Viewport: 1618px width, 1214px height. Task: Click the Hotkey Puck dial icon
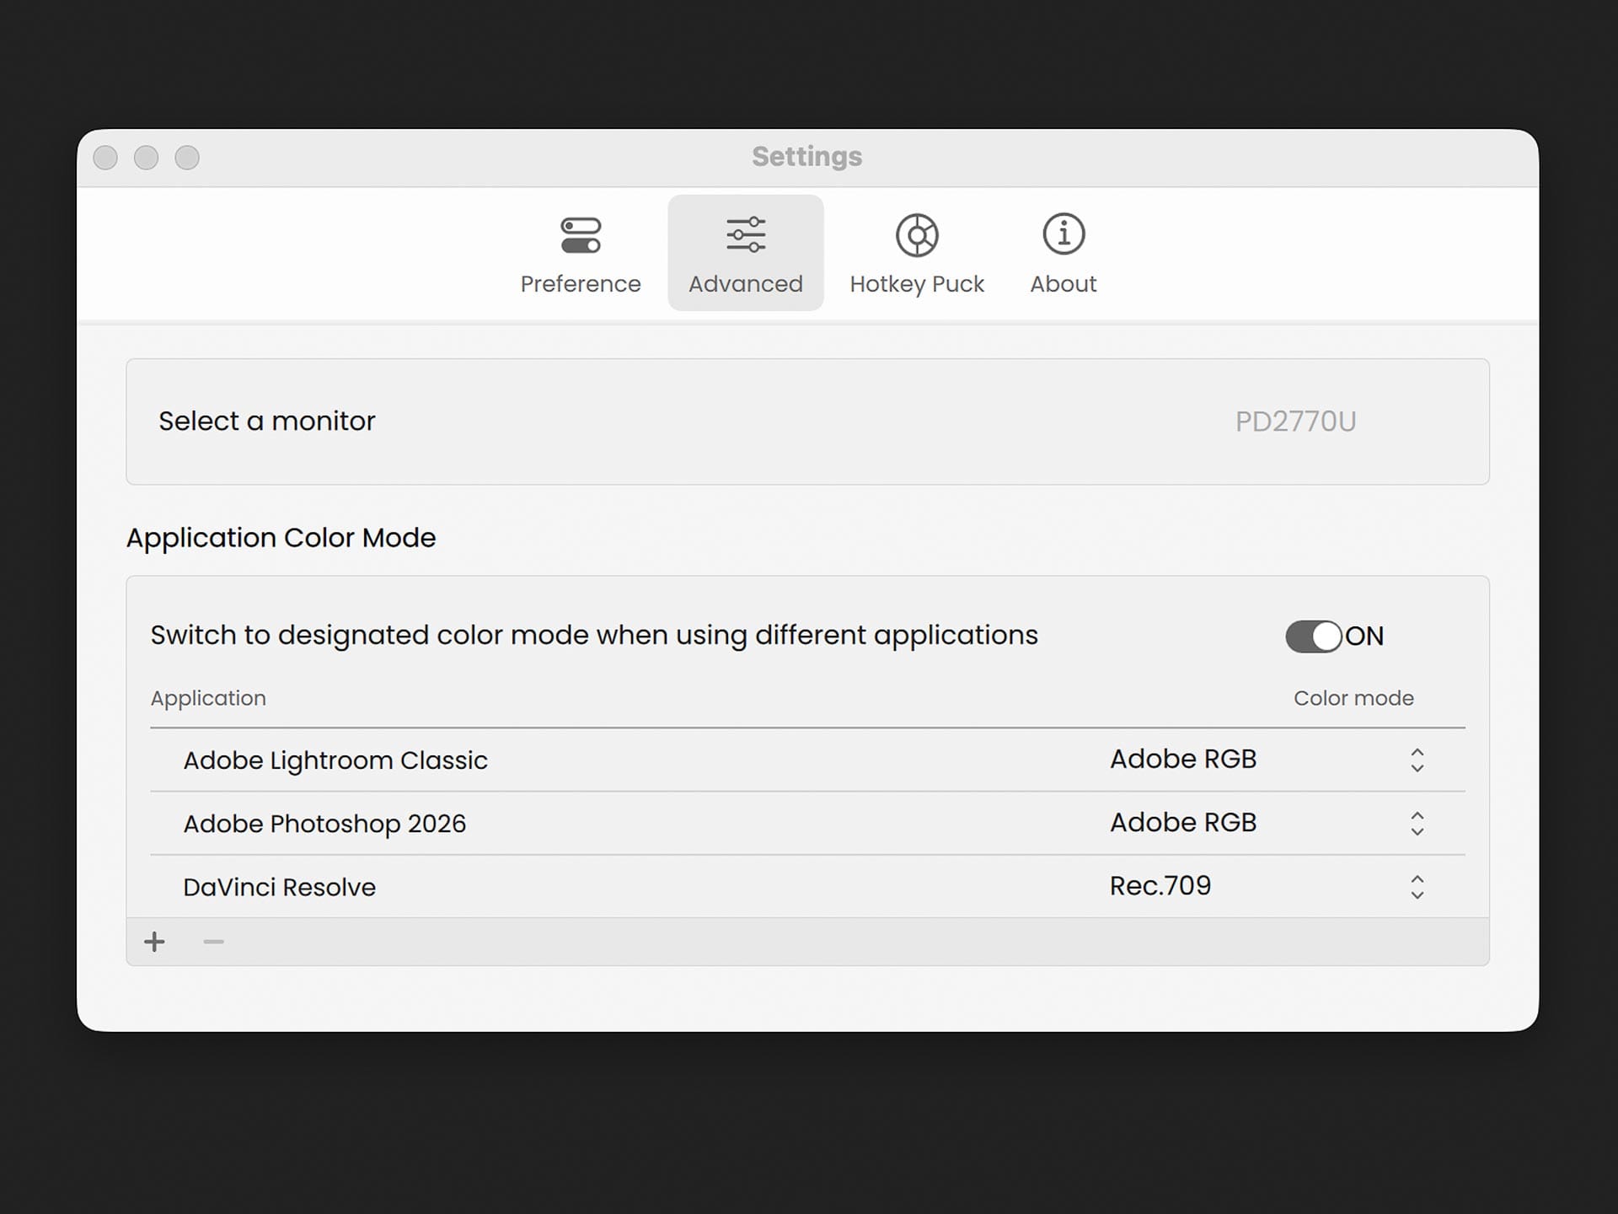(917, 234)
